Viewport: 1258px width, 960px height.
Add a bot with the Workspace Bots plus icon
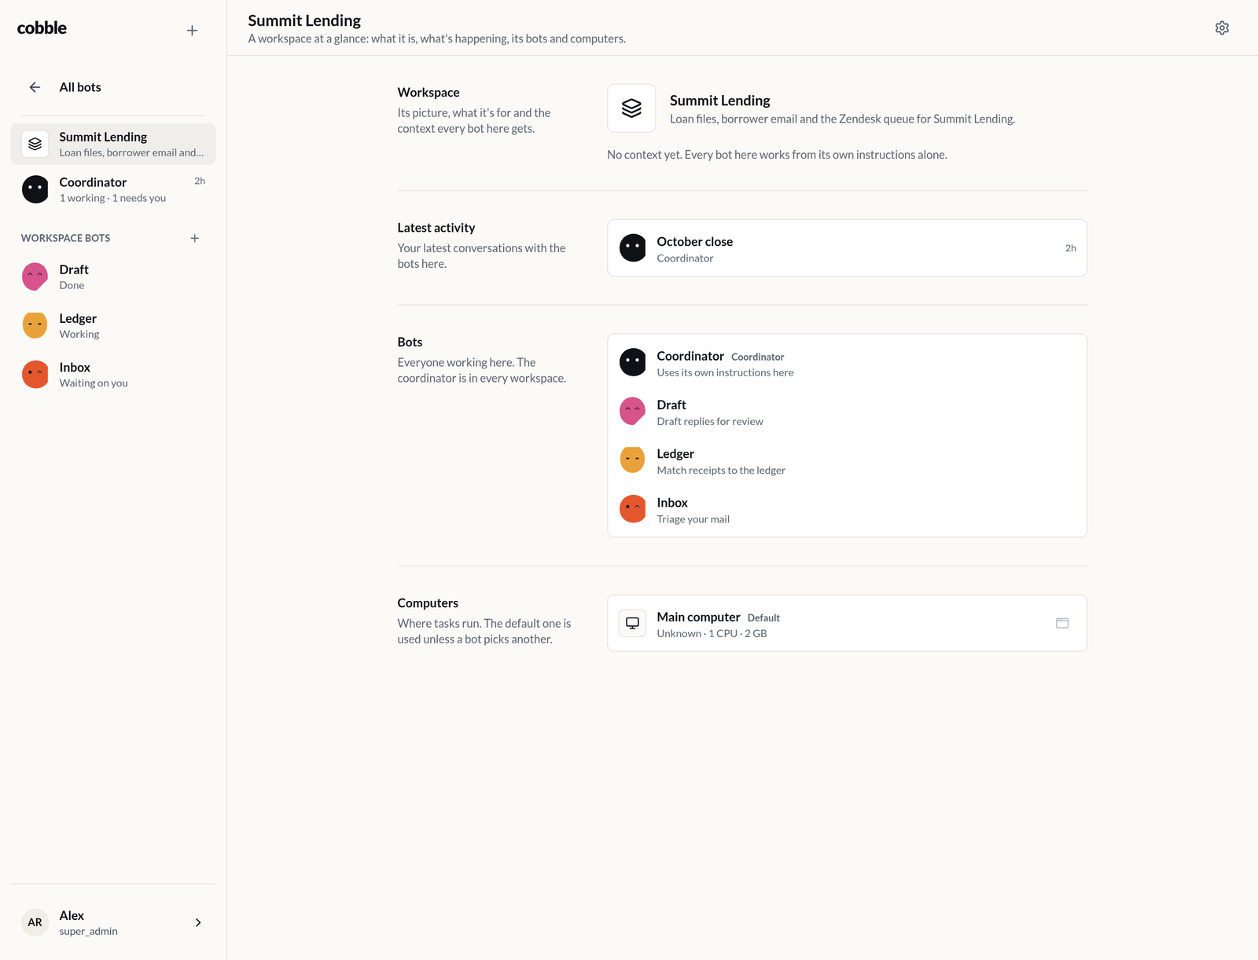(194, 238)
